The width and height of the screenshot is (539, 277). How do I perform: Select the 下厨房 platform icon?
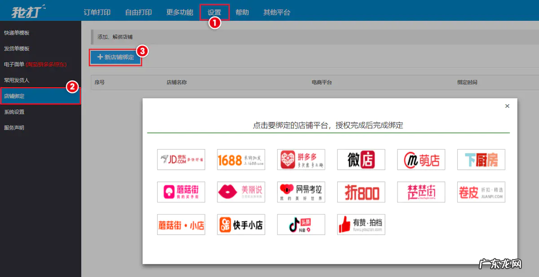[x=481, y=159]
